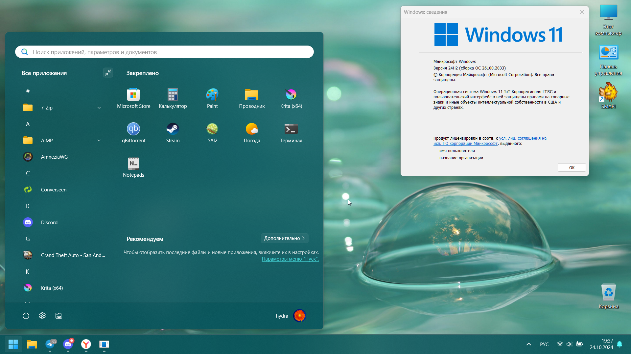Open notifications bell icon
Viewport: 631px width, 354px height.
point(619,344)
